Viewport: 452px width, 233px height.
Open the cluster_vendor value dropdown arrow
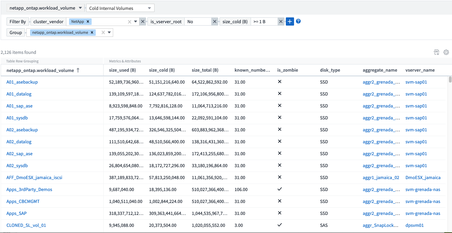(135, 21)
